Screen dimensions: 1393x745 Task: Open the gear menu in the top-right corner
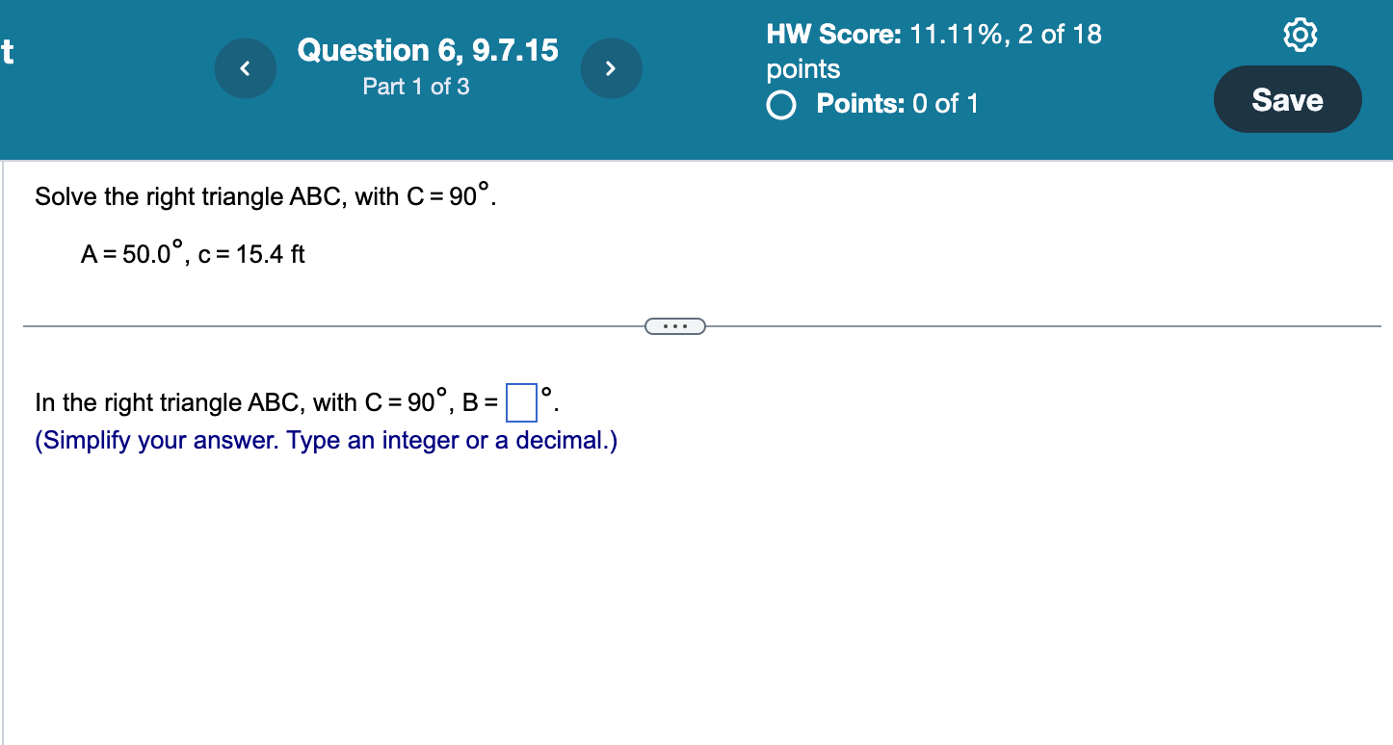click(1301, 34)
